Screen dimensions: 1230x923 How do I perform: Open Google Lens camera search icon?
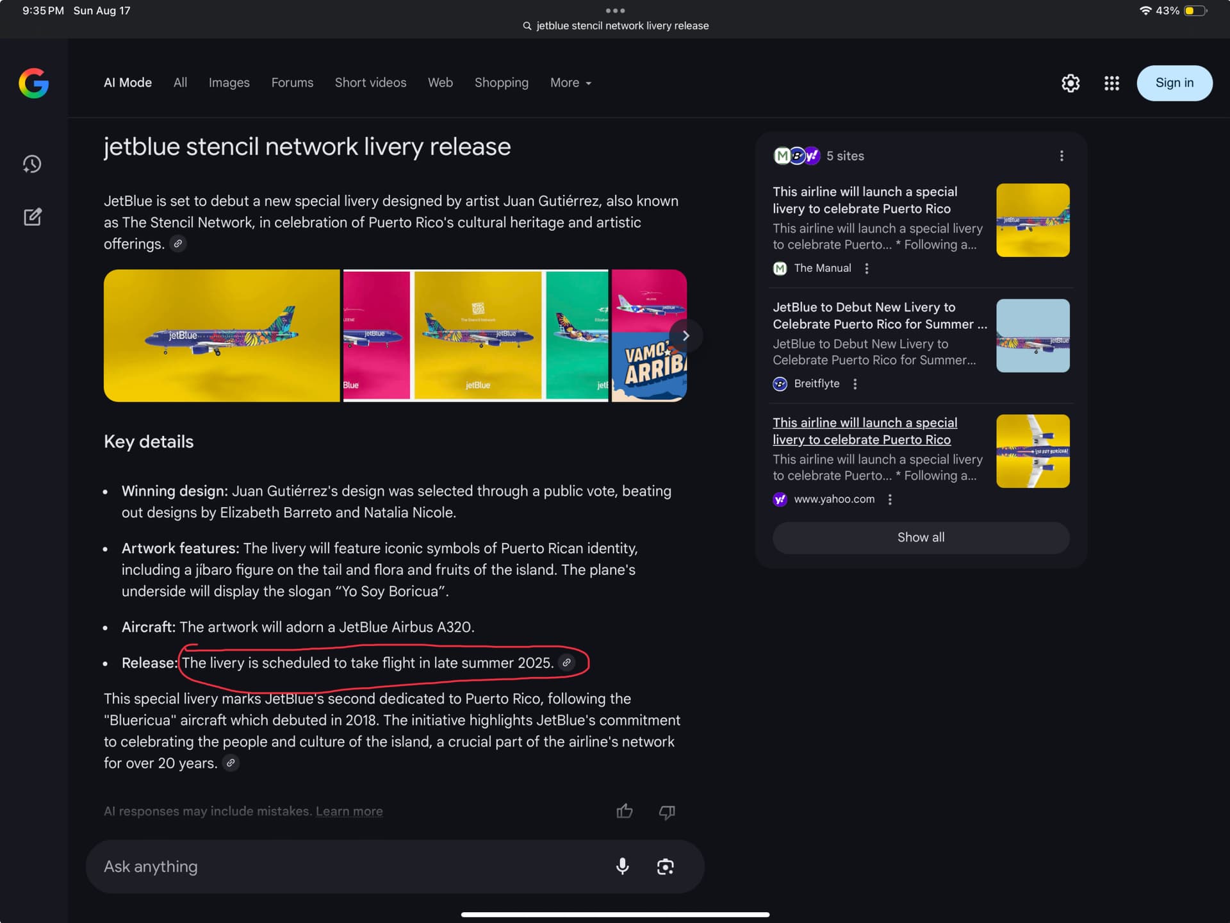pyautogui.click(x=665, y=867)
